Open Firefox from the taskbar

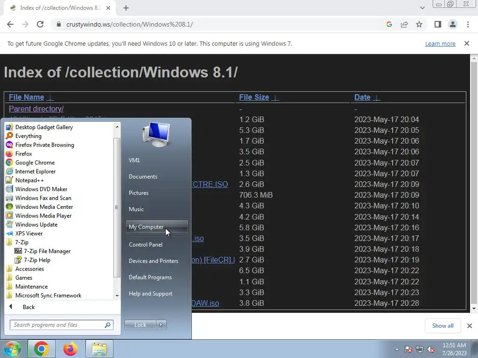coord(70,349)
